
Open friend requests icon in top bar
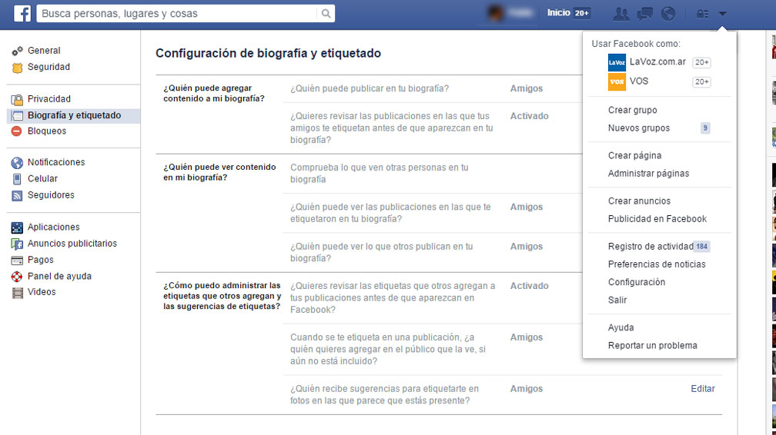click(x=621, y=13)
